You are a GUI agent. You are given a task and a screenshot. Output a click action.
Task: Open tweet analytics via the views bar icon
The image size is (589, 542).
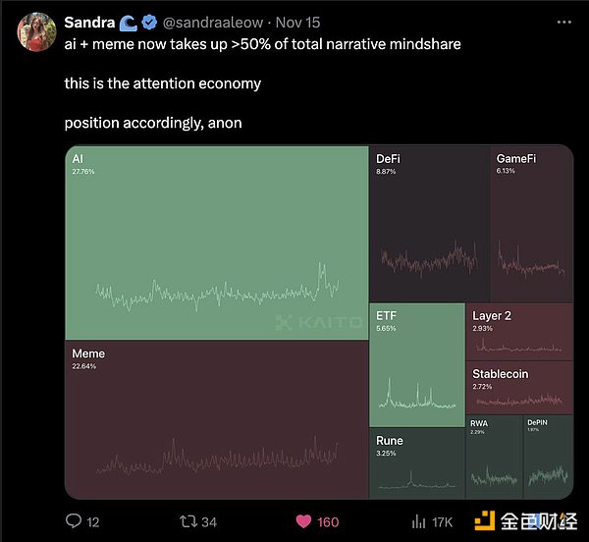pos(417,521)
